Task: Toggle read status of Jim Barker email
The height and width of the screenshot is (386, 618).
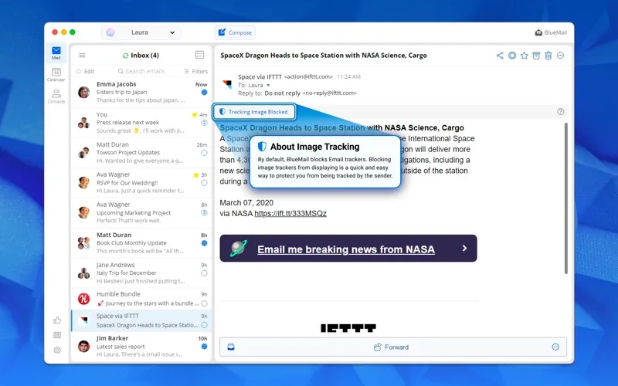Action: (x=204, y=347)
